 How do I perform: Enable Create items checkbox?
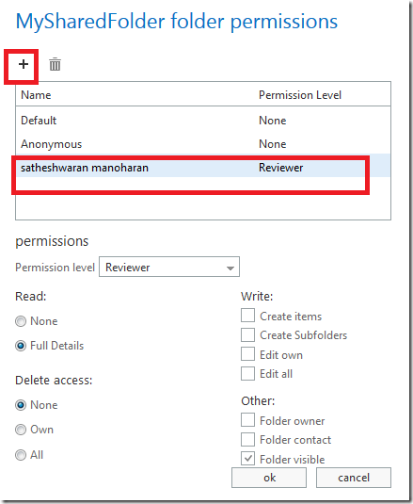(247, 316)
